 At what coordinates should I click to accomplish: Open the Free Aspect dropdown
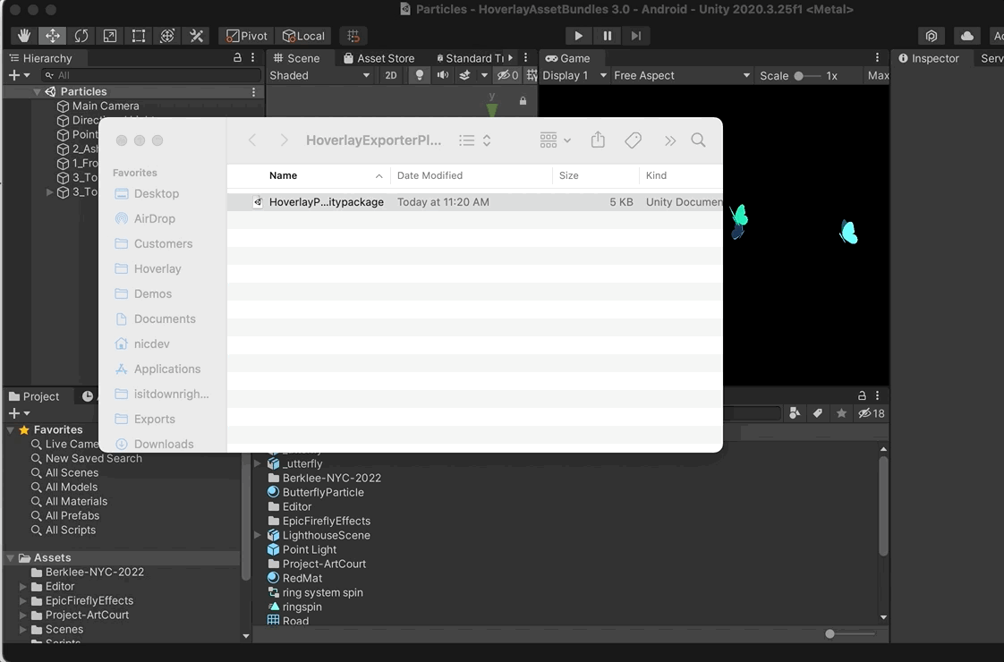(681, 76)
